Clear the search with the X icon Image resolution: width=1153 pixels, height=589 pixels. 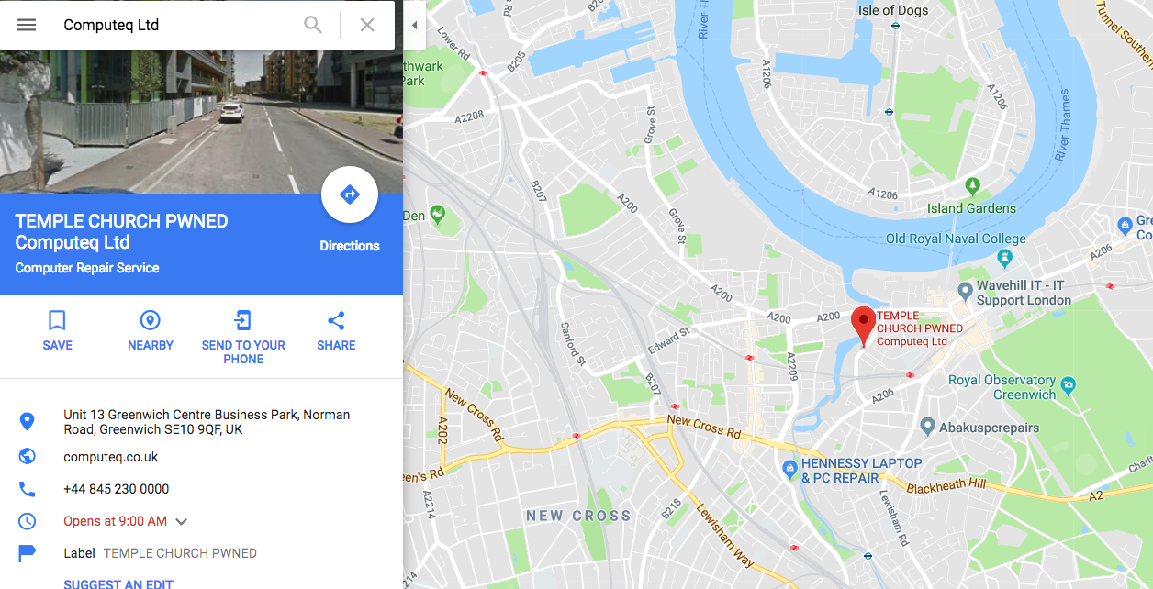[367, 25]
